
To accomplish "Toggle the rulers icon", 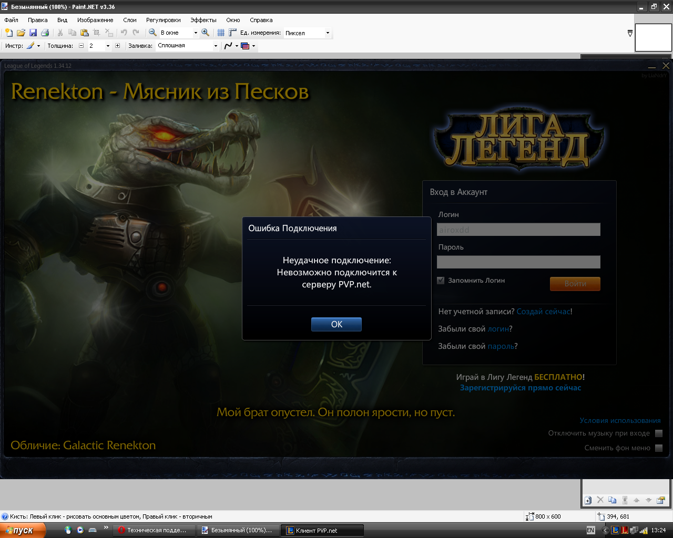I will click(x=233, y=33).
